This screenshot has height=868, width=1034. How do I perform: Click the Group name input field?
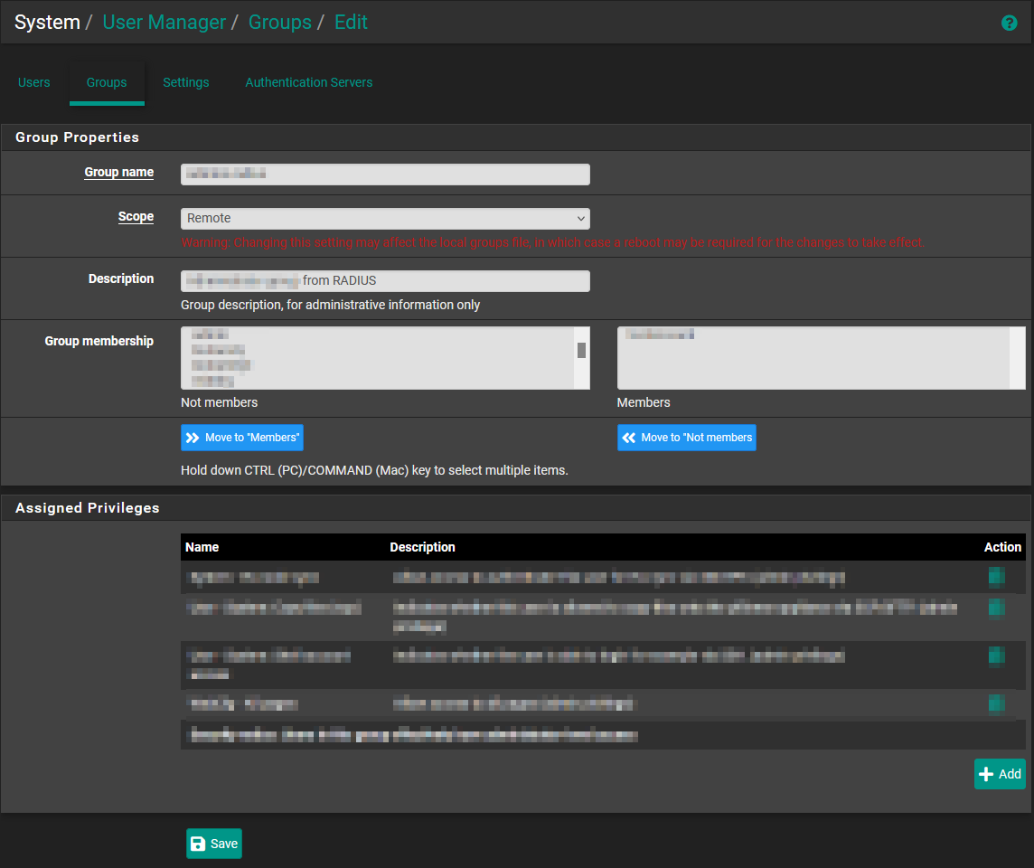coord(385,174)
